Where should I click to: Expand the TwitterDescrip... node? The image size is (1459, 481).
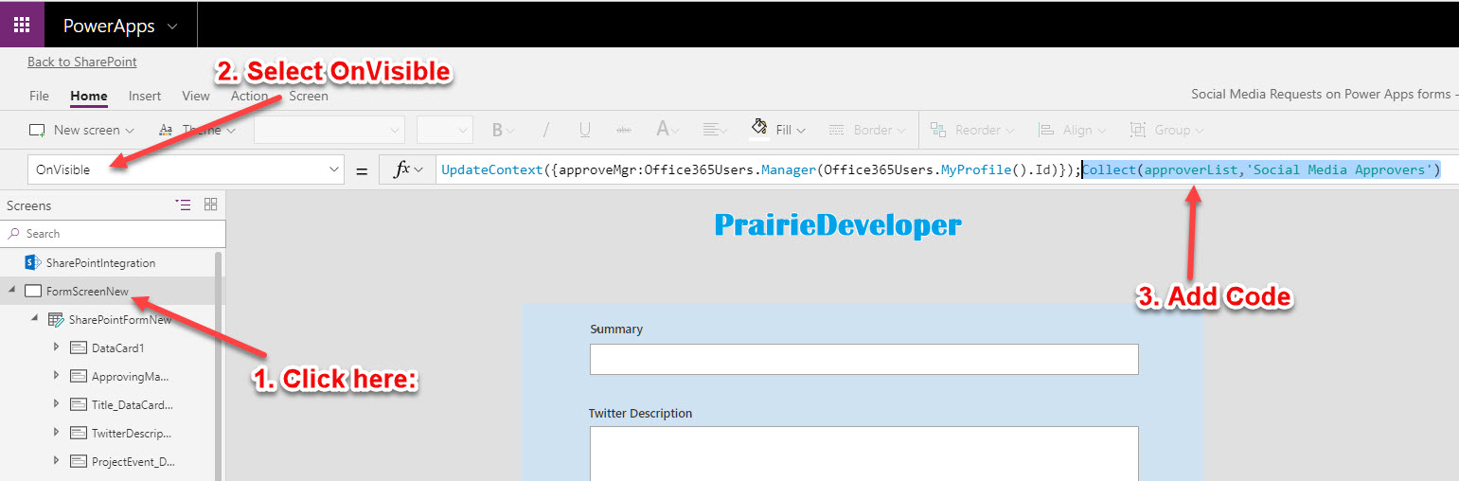pyautogui.click(x=57, y=433)
